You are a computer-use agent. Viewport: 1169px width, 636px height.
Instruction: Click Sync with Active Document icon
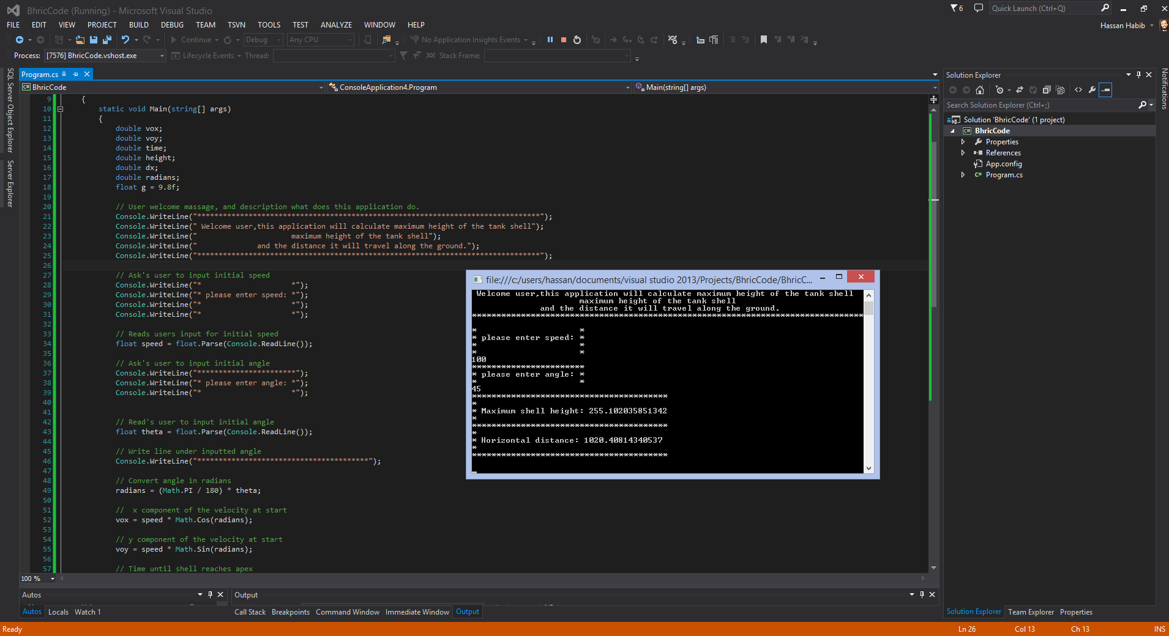1020,90
